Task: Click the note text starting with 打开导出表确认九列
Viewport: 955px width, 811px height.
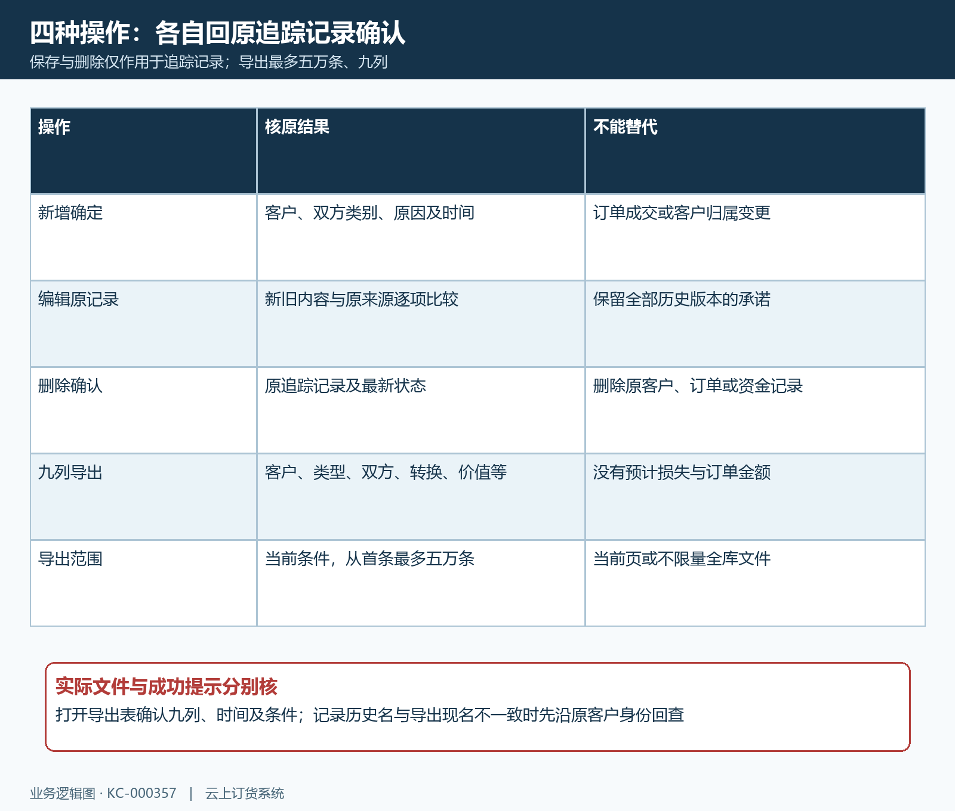Action: [369, 714]
